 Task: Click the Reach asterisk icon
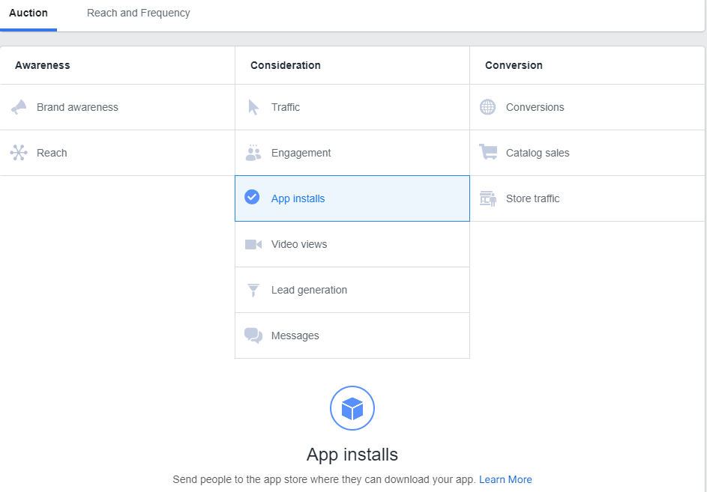coord(19,152)
